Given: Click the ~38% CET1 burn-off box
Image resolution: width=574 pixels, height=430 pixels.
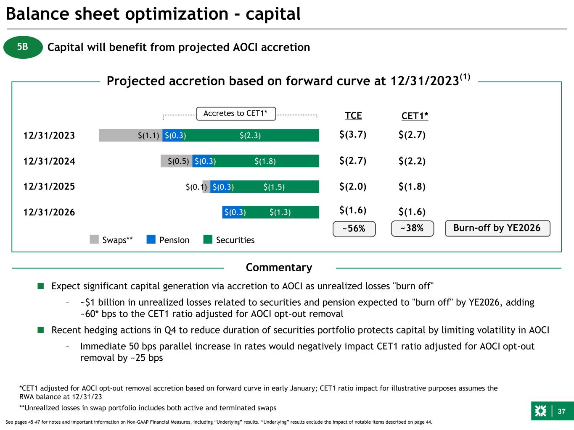Looking at the screenshot, I should (x=412, y=228).
